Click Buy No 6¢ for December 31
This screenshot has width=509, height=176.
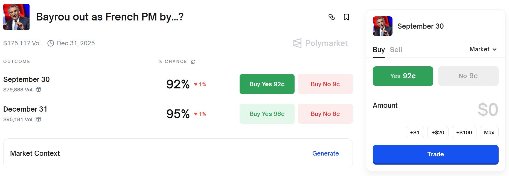(325, 114)
